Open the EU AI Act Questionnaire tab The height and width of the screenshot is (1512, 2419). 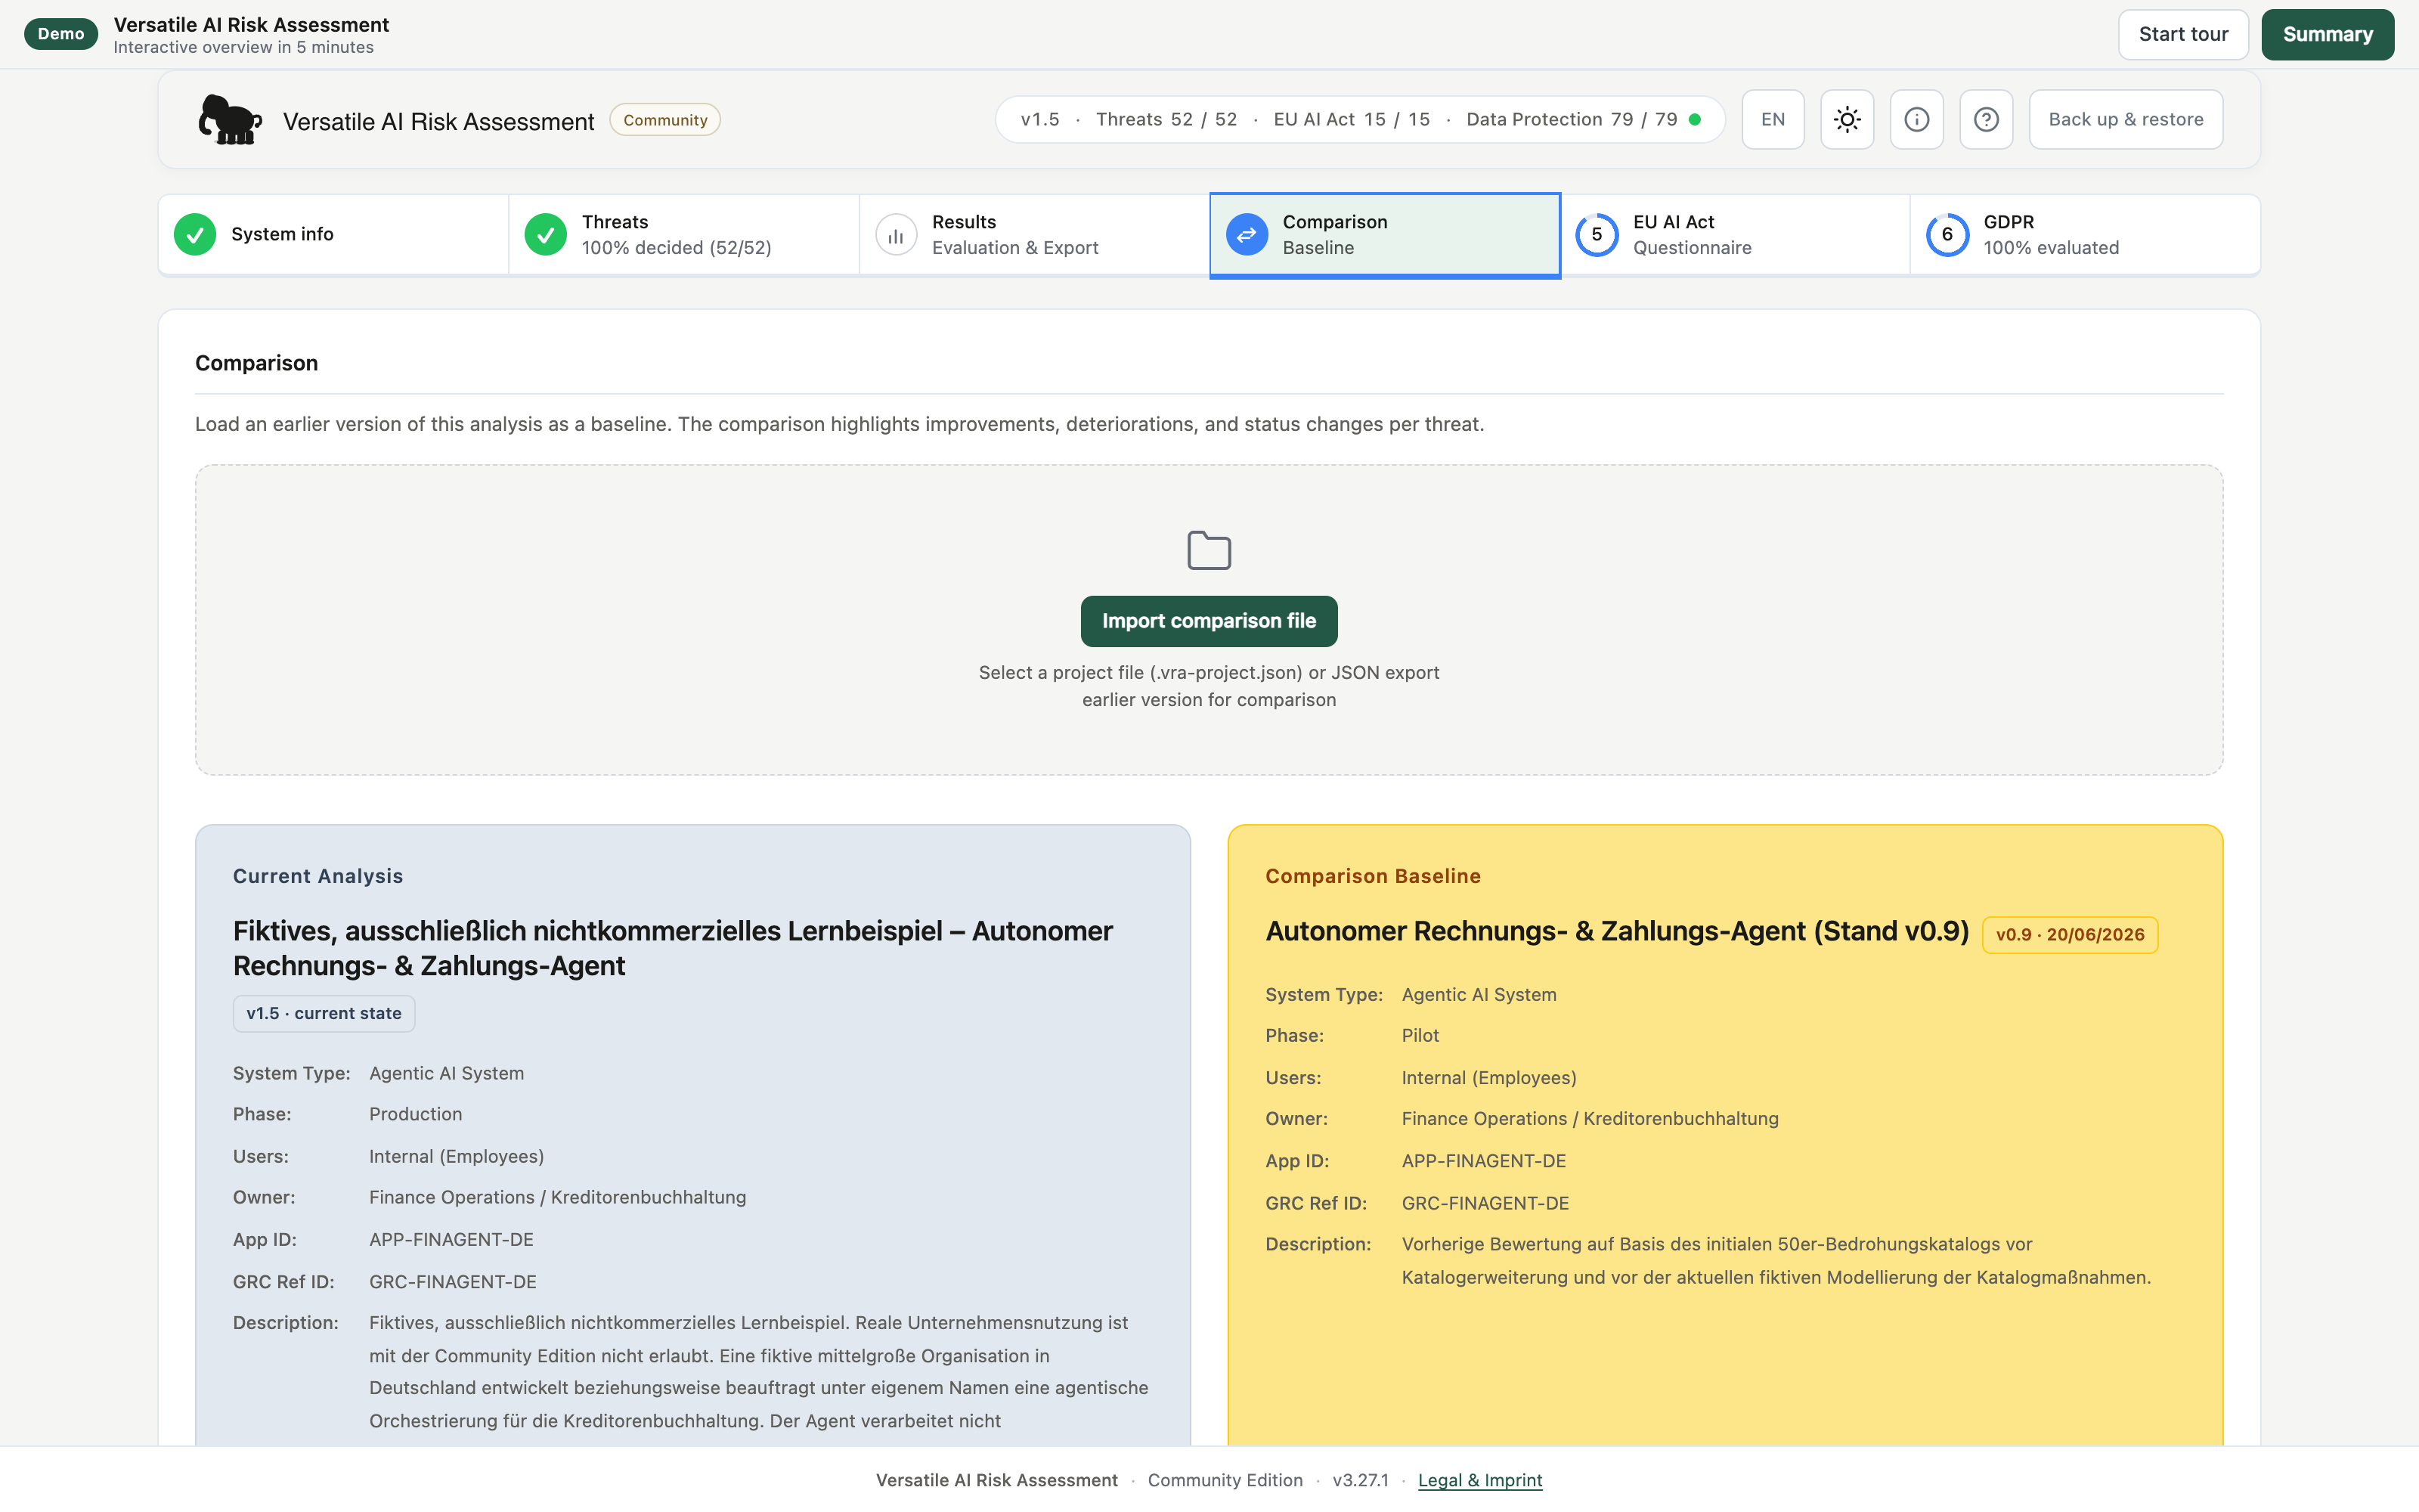tap(1736, 235)
